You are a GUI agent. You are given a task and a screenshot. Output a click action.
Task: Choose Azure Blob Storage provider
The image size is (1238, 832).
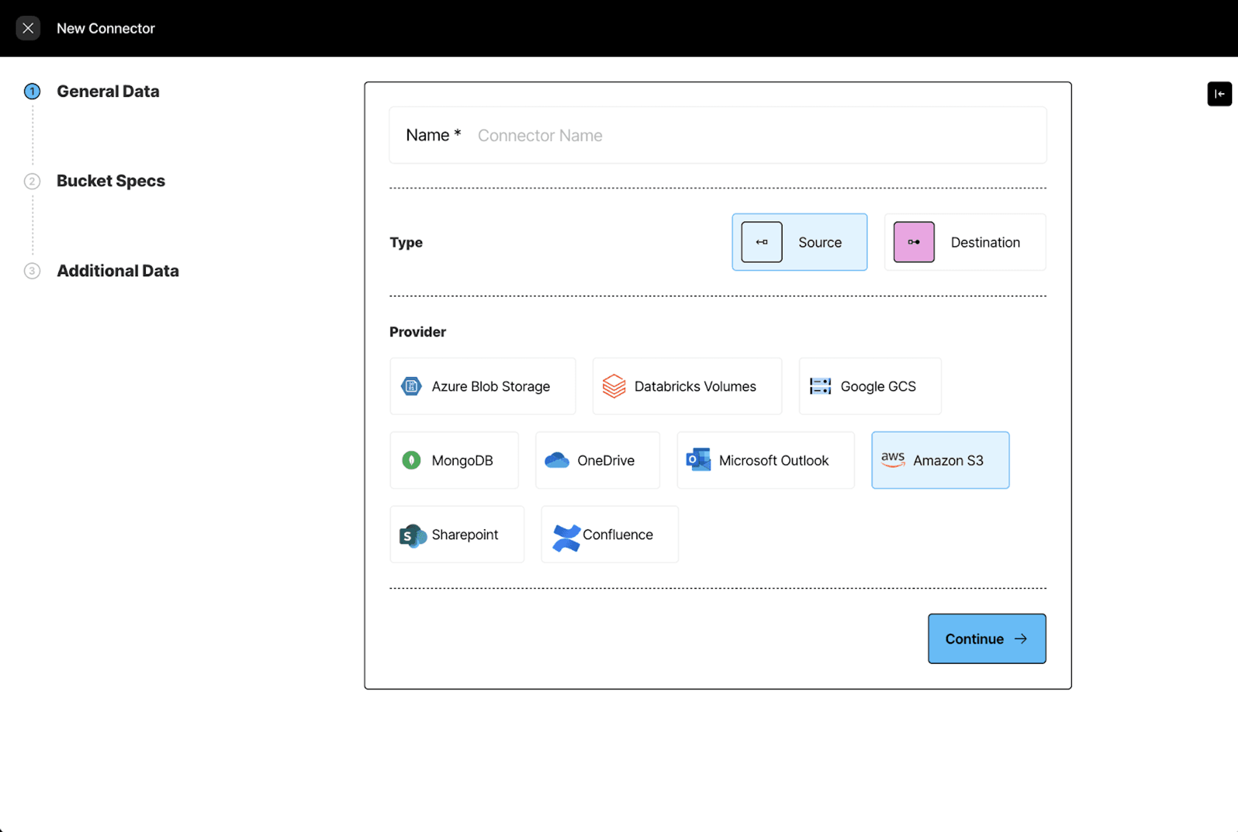click(482, 386)
